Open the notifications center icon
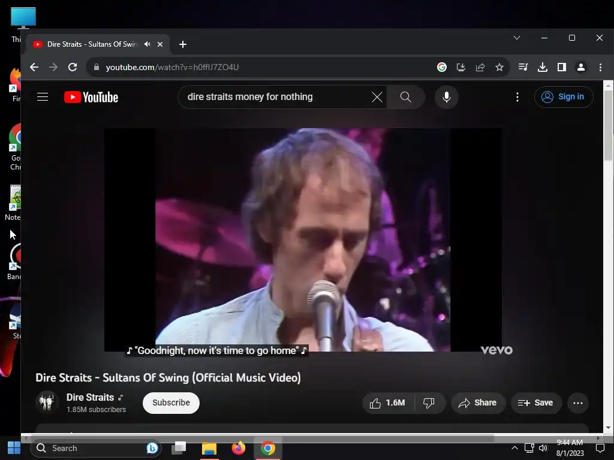Screen dimensions: 614x460 tap(600, 448)
